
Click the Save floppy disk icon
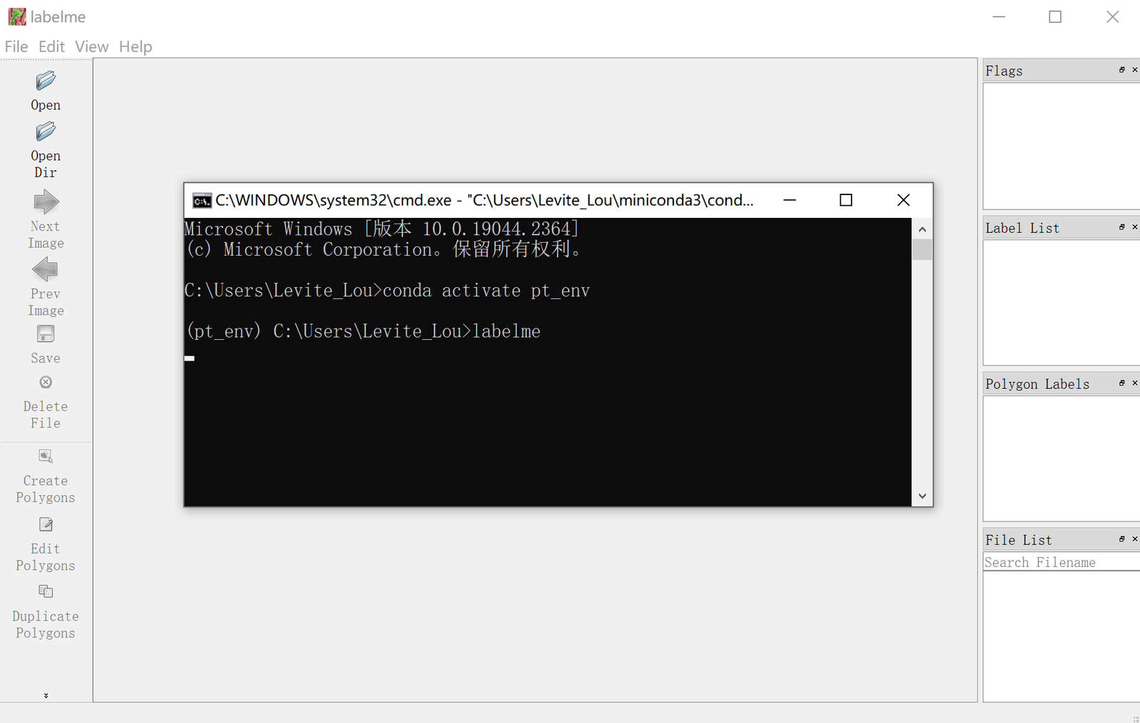tap(46, 333)
